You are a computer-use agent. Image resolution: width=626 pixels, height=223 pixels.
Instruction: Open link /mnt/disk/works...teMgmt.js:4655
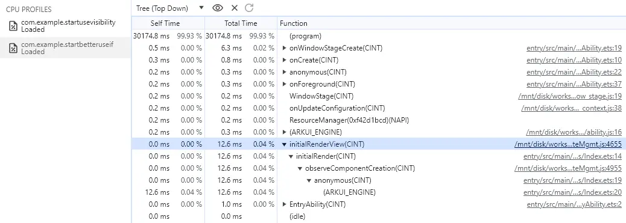568,144
